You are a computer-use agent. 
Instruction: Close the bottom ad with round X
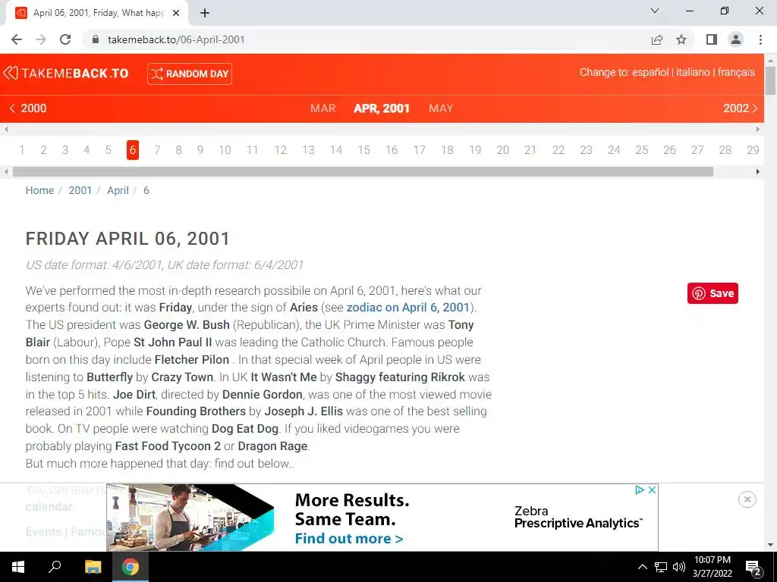[747, 499]
